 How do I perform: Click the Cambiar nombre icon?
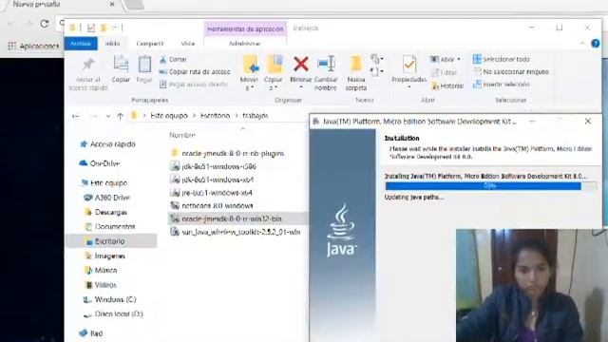(326, 64)
